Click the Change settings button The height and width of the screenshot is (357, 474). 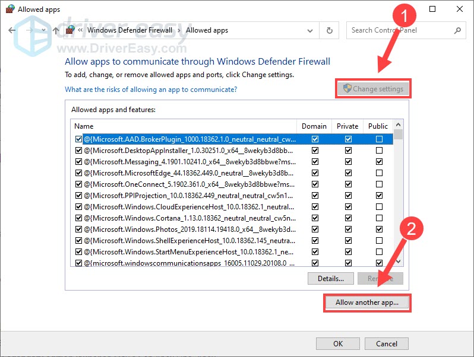pos(374,89)
